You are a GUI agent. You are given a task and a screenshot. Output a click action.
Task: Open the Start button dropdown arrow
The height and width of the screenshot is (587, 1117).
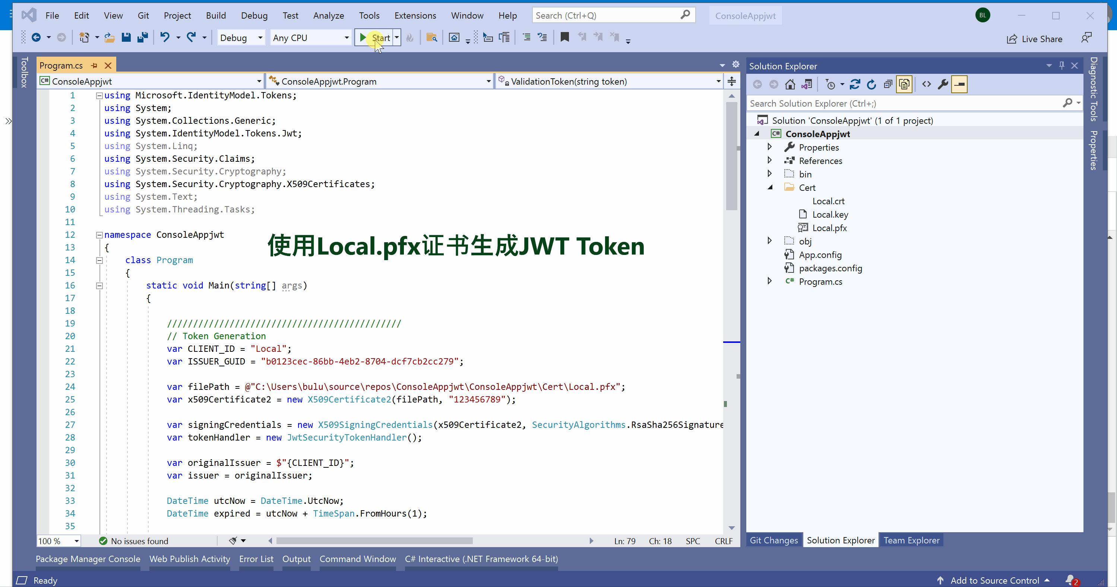pyautogui.click(x=397, y=38)
